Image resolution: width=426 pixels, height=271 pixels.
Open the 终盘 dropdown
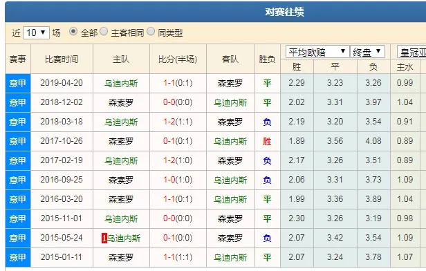tap(367, 52)
